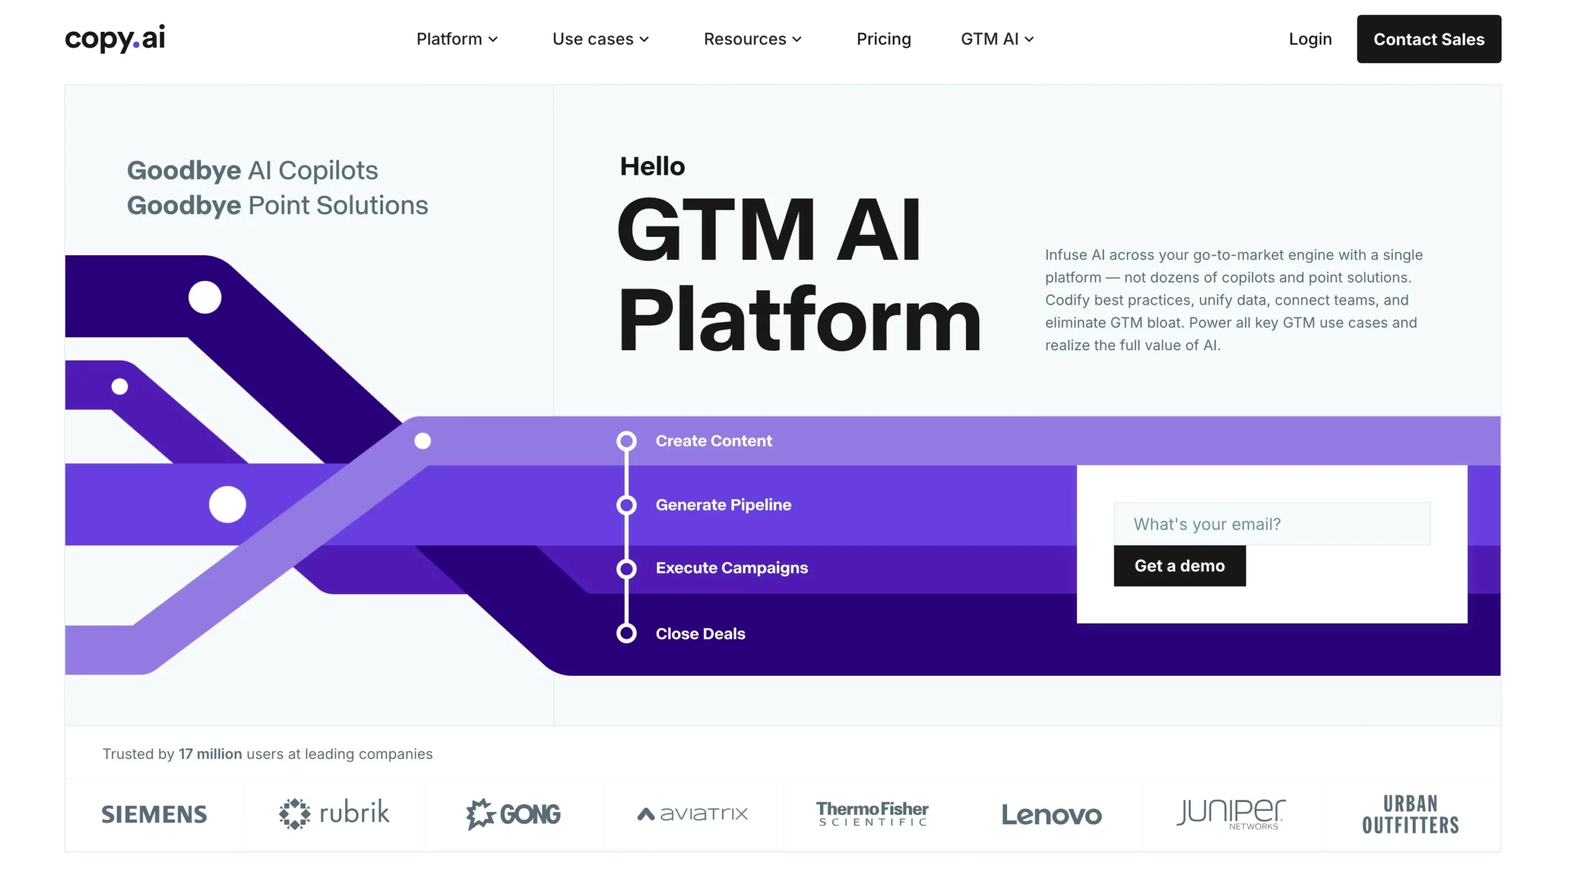
Task: Click the Execute Campaigns pipeline icon
Action: [627, 569]
